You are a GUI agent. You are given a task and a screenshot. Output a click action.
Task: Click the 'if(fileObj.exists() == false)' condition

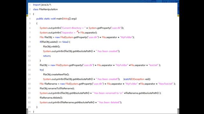(x=54, y=42)
